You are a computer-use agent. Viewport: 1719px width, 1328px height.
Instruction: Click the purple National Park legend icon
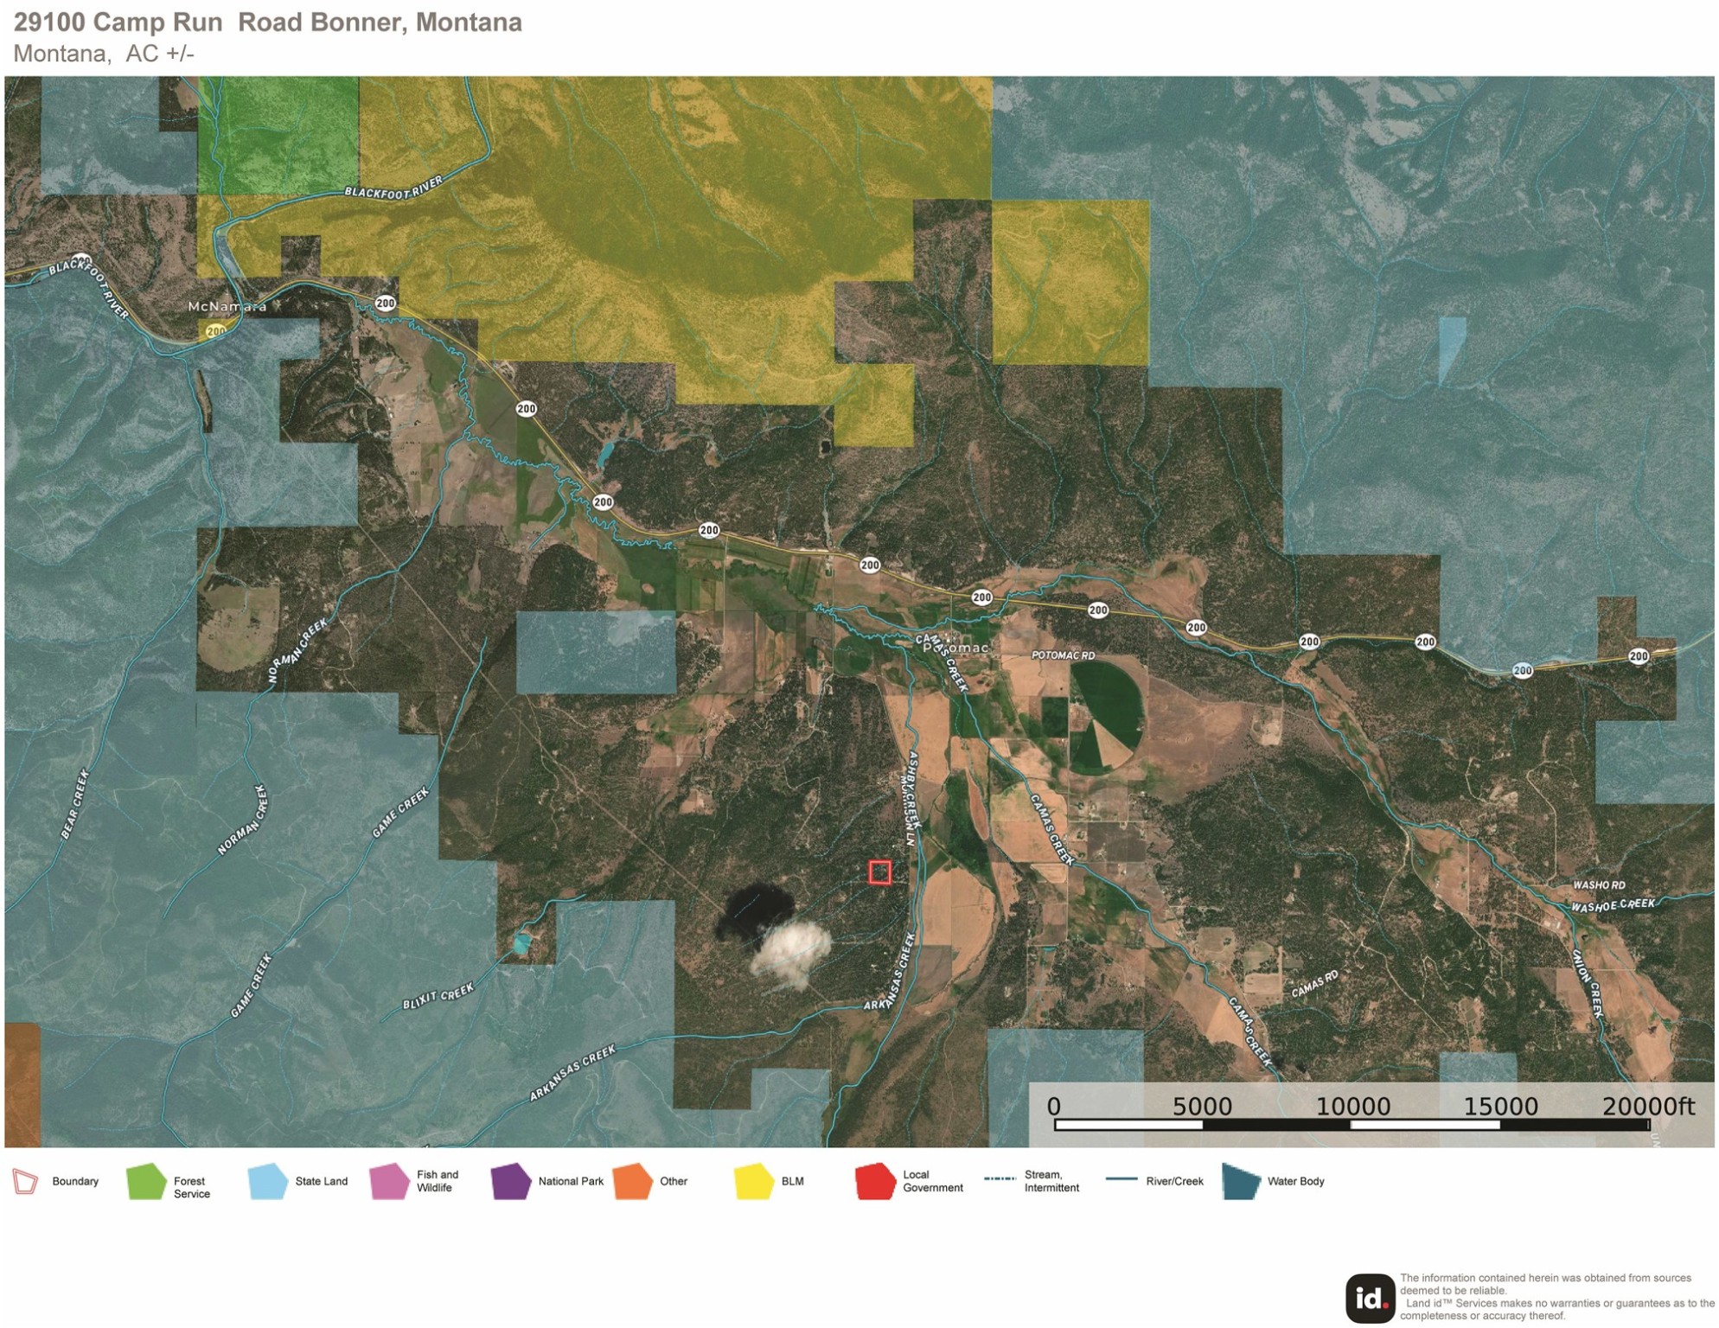click(510, 1181)
